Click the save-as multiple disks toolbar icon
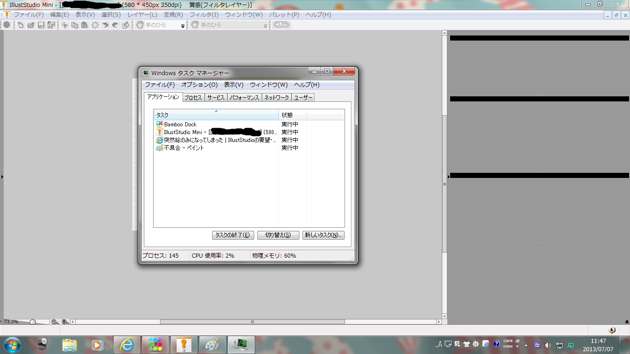Screen dimensions: 630x354 coord(51,25)
